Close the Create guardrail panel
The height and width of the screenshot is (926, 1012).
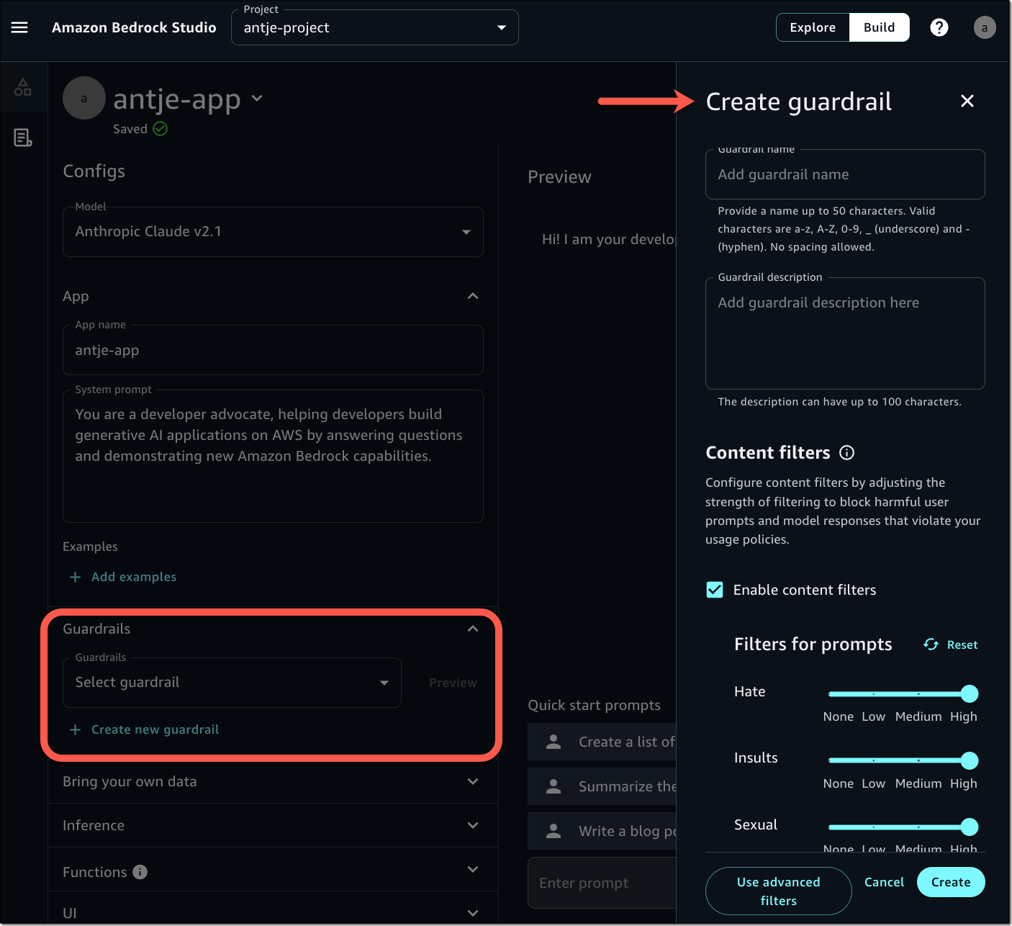[967, 101]
